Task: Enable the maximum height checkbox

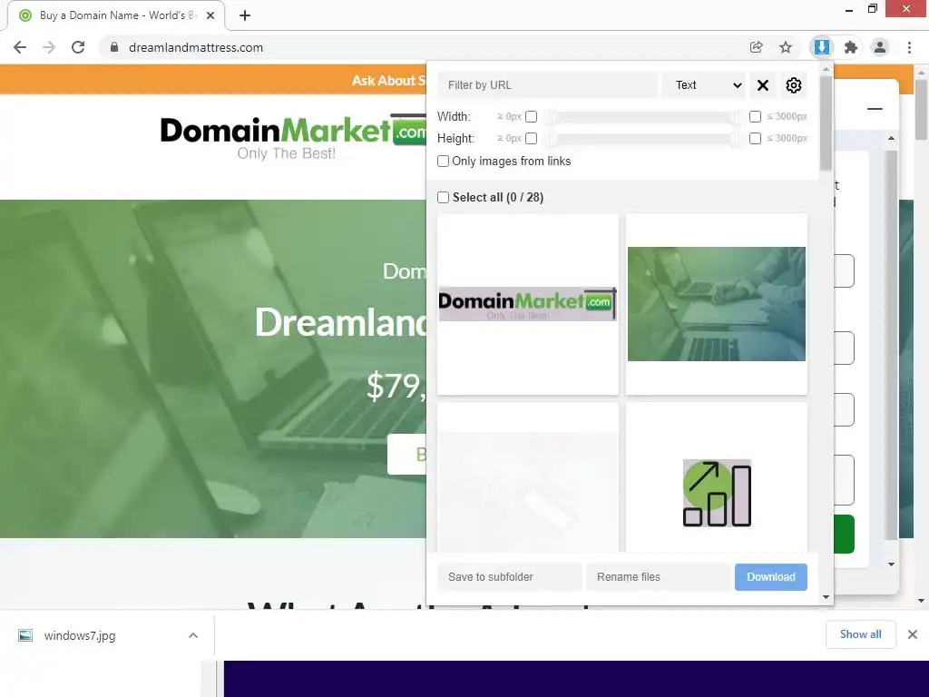Action: click(x=755, y=139)
